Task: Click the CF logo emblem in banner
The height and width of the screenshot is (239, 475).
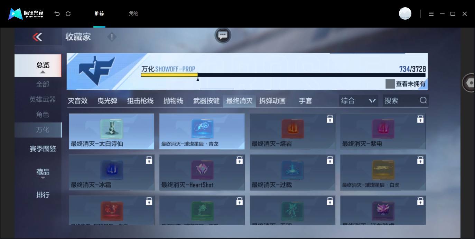Action: click(96, 71)
